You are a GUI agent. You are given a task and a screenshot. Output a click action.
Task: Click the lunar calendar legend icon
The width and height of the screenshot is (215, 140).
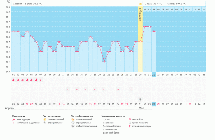[x=129, y=126]
